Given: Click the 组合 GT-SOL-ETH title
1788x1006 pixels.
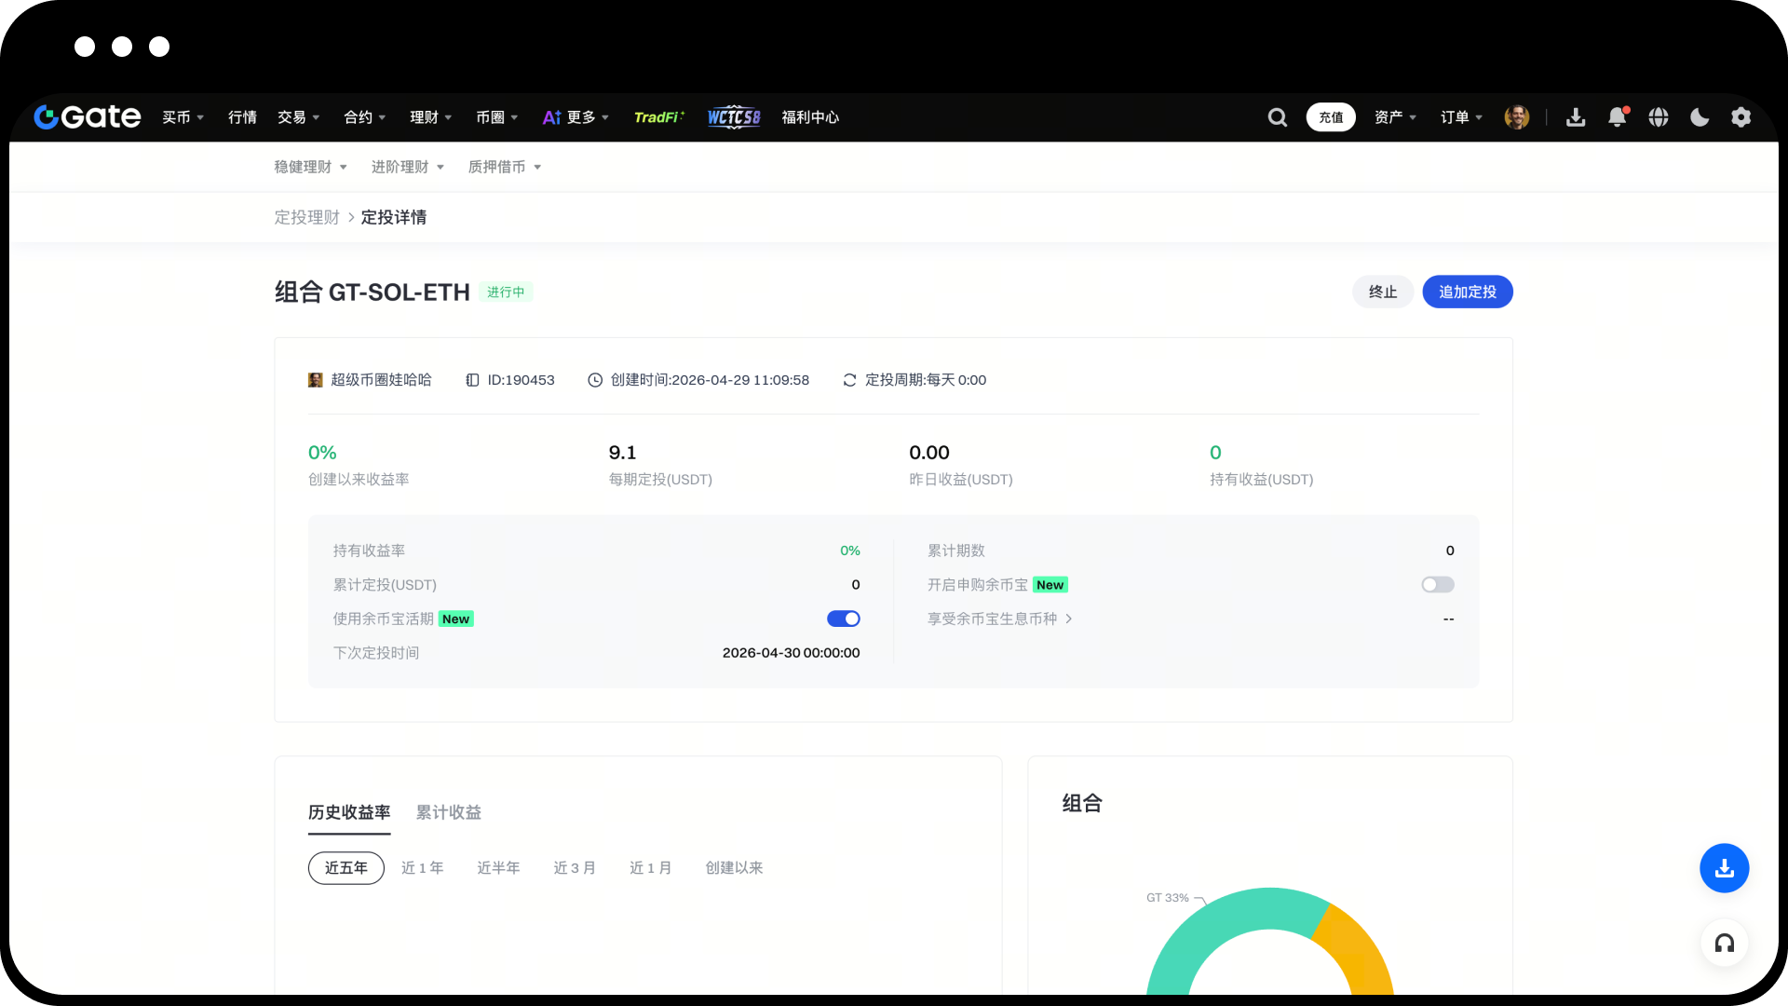Looking at the screenshot, I should 372,292.
